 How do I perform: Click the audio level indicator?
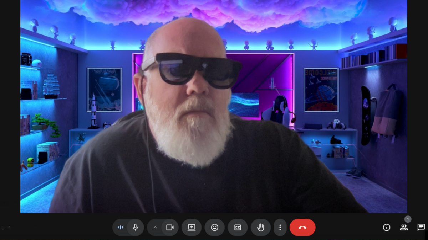[x=120, y=228]
